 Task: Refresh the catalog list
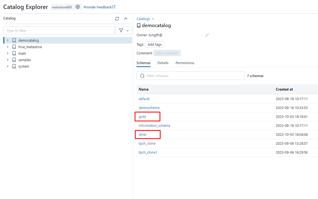coord(117,19)
